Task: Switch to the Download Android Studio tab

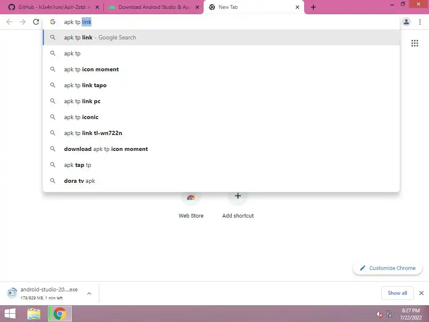Action: [153, 7]
